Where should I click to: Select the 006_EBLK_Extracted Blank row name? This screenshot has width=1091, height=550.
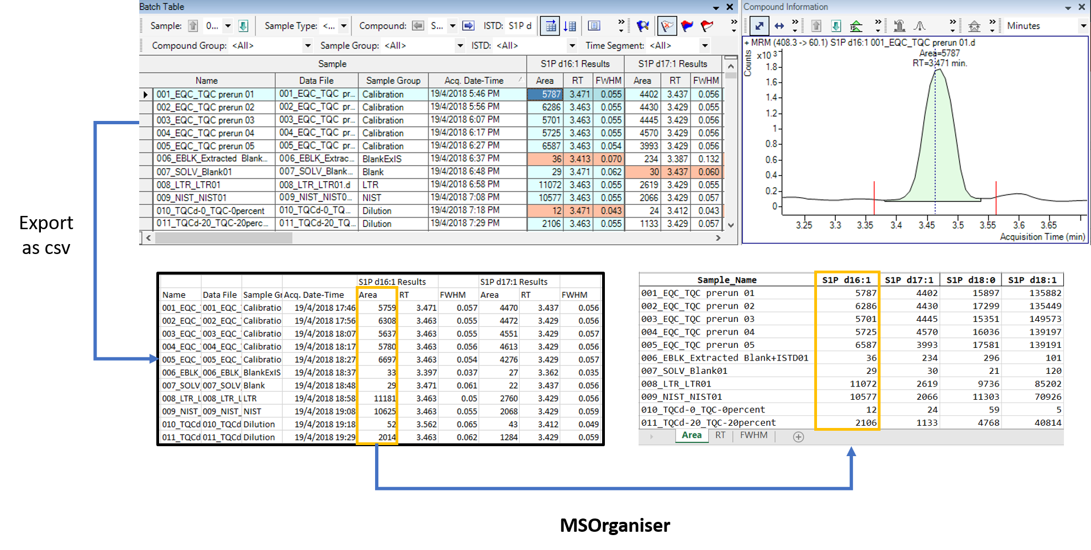[x=213, y=158]
